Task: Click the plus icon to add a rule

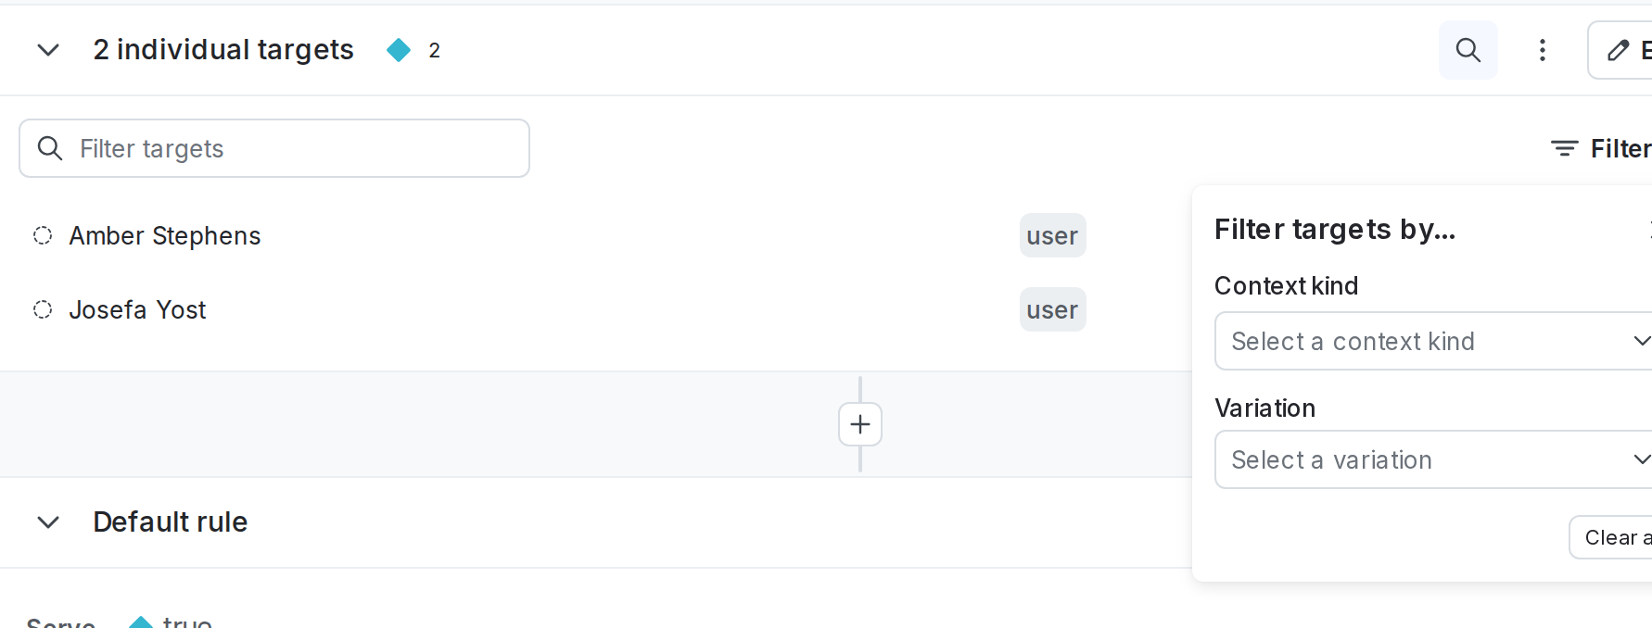Action: (x=859, y=424)
